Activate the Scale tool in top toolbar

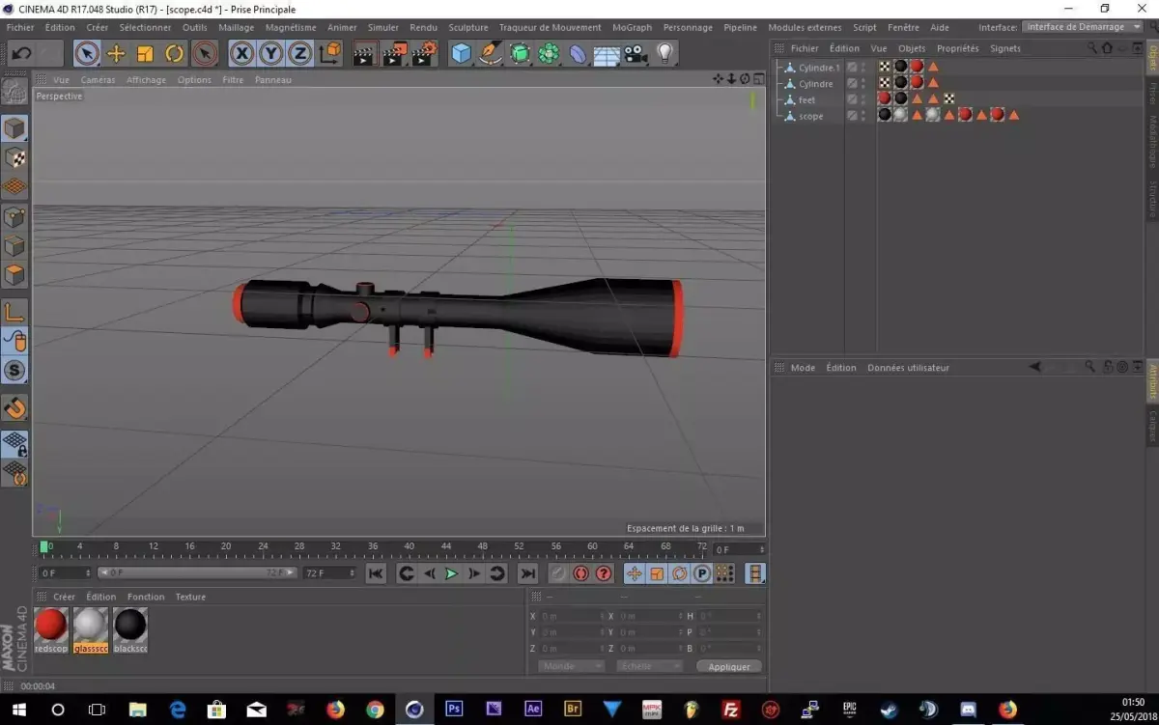pos(146,54)
